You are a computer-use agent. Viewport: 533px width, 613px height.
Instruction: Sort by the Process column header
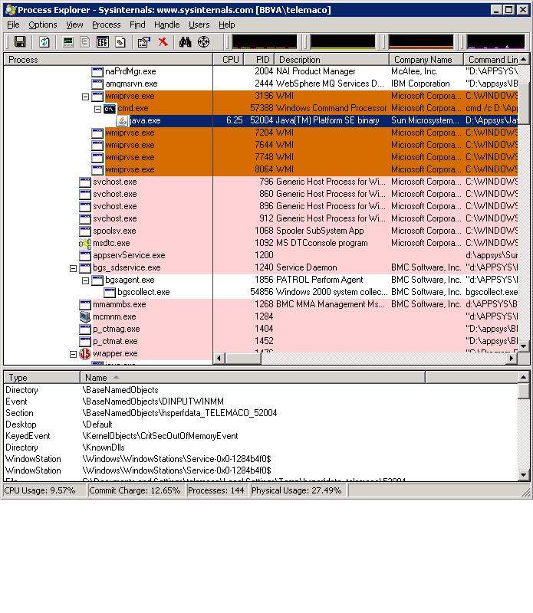click(108, 60)
